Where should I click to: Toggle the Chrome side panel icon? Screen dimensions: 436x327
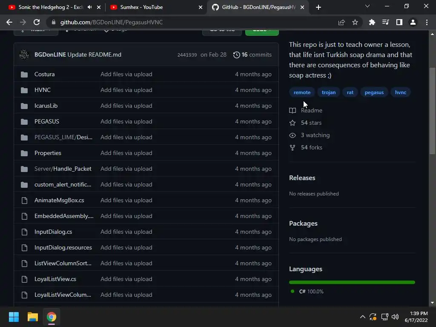tap(399, 22)
